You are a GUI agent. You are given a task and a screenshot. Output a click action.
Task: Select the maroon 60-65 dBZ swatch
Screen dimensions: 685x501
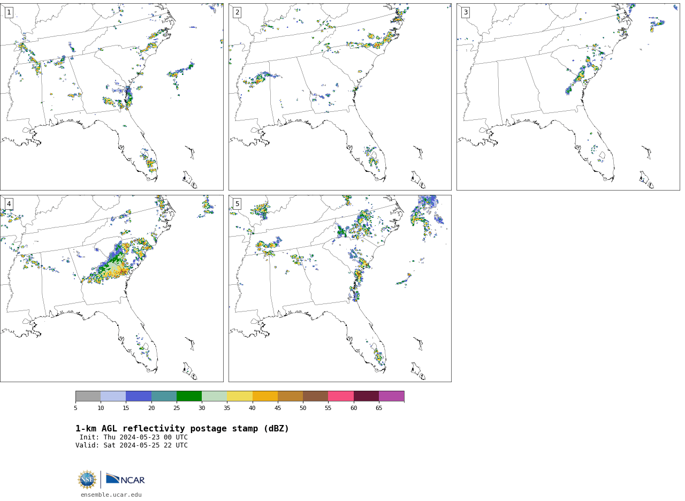366,396
